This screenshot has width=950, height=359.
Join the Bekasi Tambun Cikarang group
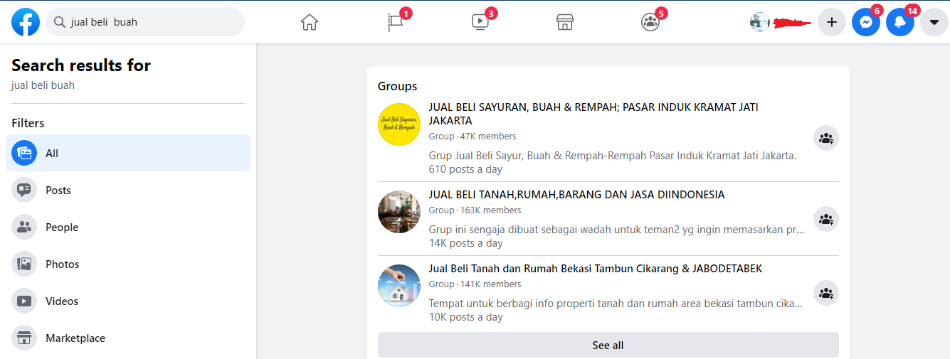(826, 293)
